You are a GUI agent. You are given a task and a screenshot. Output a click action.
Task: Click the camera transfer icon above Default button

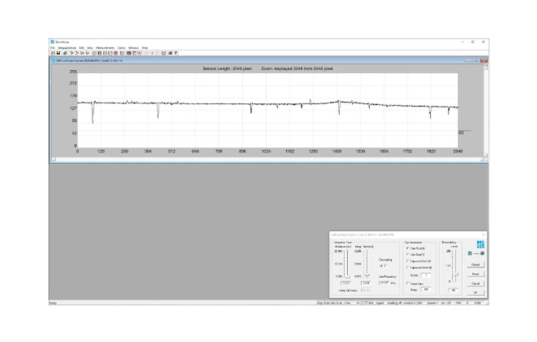click(x=475, y=253)
